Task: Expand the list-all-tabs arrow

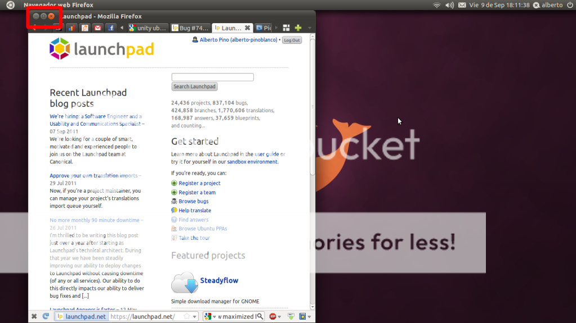Action: coord(309,28)
